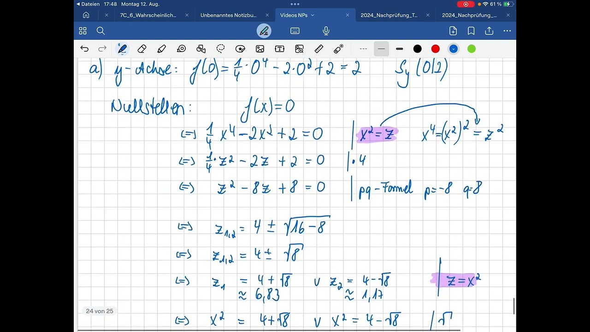The height and width of the screenshot is (332, 590).
Task: Select the highlighter tool
Action: coord(161,49)
